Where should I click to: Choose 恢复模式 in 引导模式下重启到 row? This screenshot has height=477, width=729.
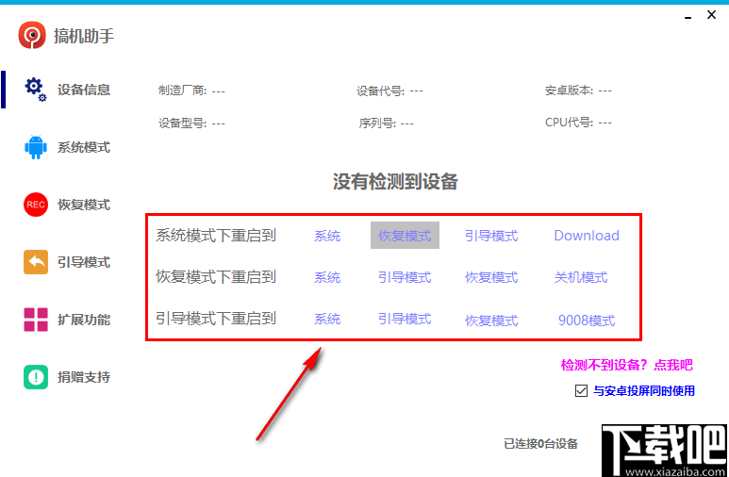point(491,321)
